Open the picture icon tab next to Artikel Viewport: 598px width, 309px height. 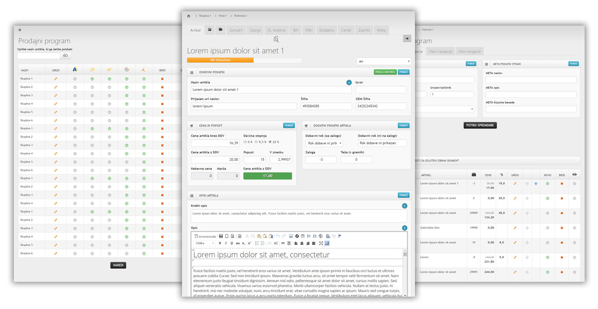coord(210,30)
